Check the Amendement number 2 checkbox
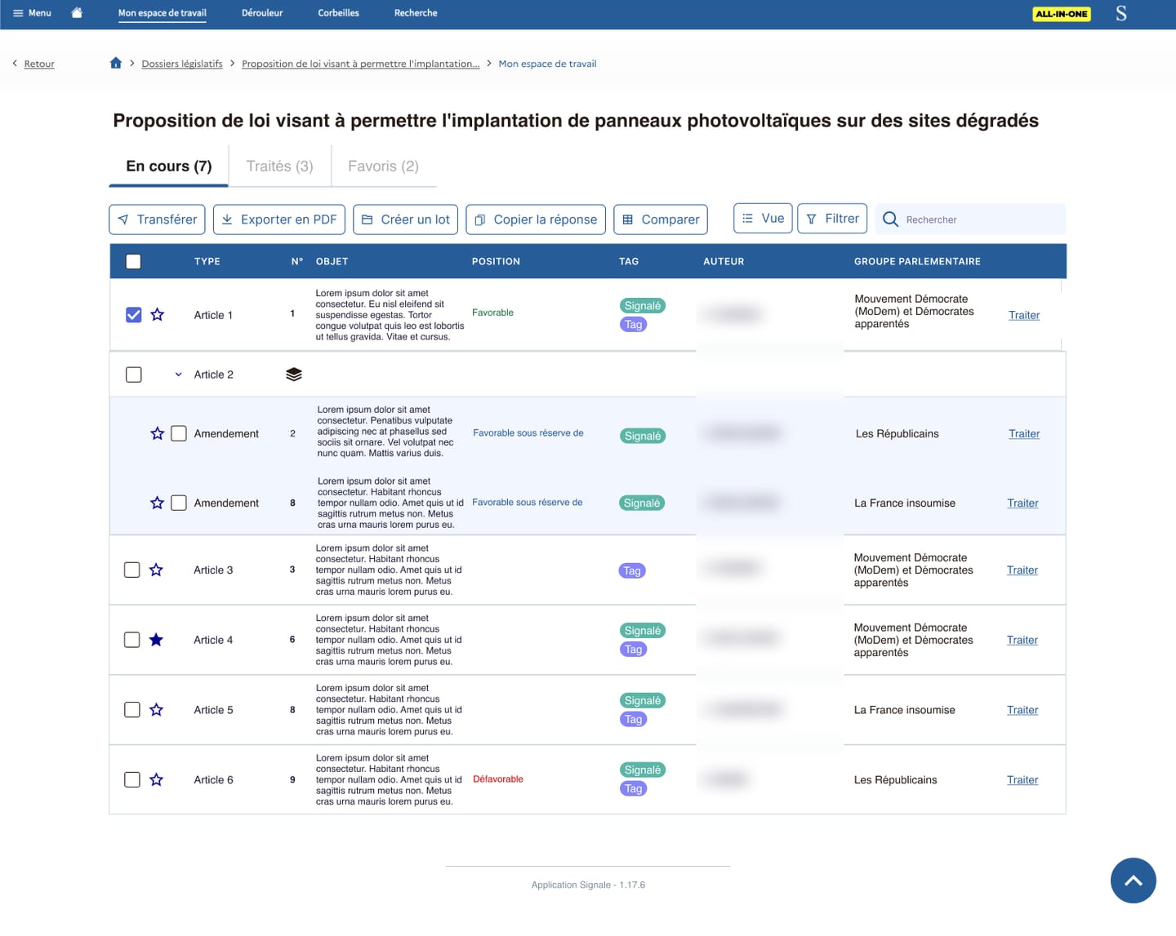The image size is (1176, 936). (x=179, y=433)
